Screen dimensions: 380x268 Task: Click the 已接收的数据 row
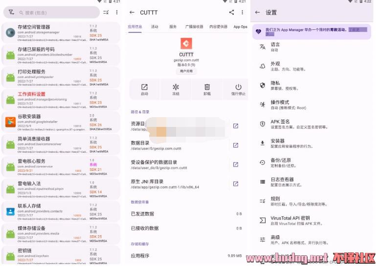click(x=187, y=228)
